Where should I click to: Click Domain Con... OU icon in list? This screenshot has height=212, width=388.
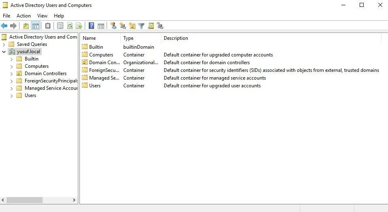(x=85, y=62)
